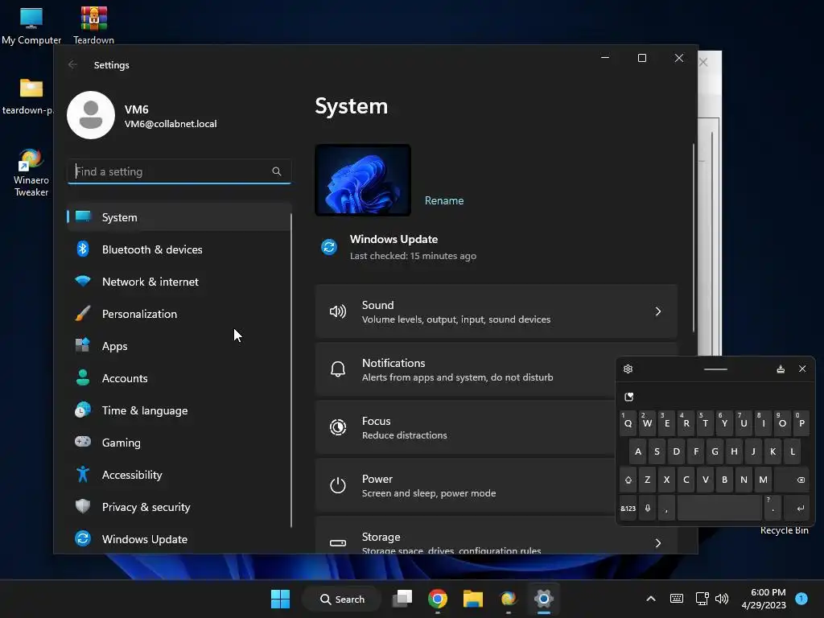Click the volume tray icon
This screenshot has width=824, height=618.
coord(722,599)
